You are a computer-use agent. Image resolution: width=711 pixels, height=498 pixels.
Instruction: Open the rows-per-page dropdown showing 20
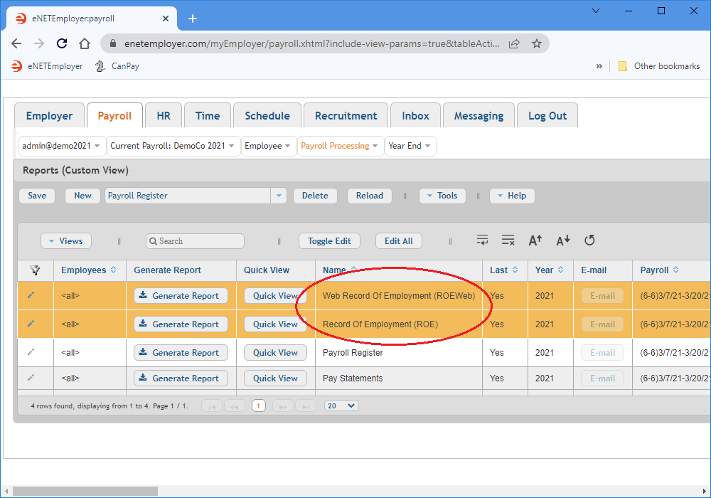[341, 406]
